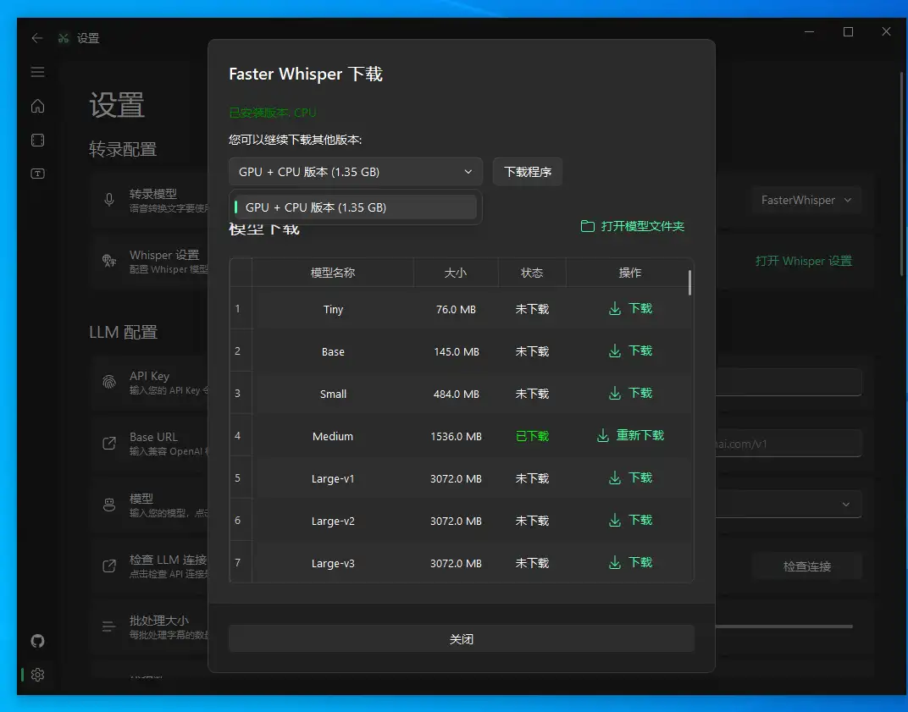Click the batch size slider track
This screenshot has width=908, height=712.
783,626
